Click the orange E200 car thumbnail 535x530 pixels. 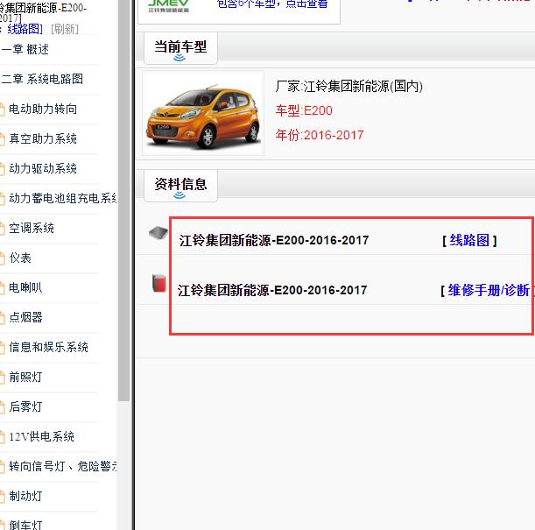click(x=203, y=114)
